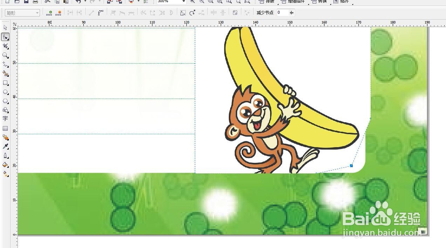Image resolution: width=446 pixels, height=248 pixels.
Task: Make node symmetrical
Action: click(131, 13)
